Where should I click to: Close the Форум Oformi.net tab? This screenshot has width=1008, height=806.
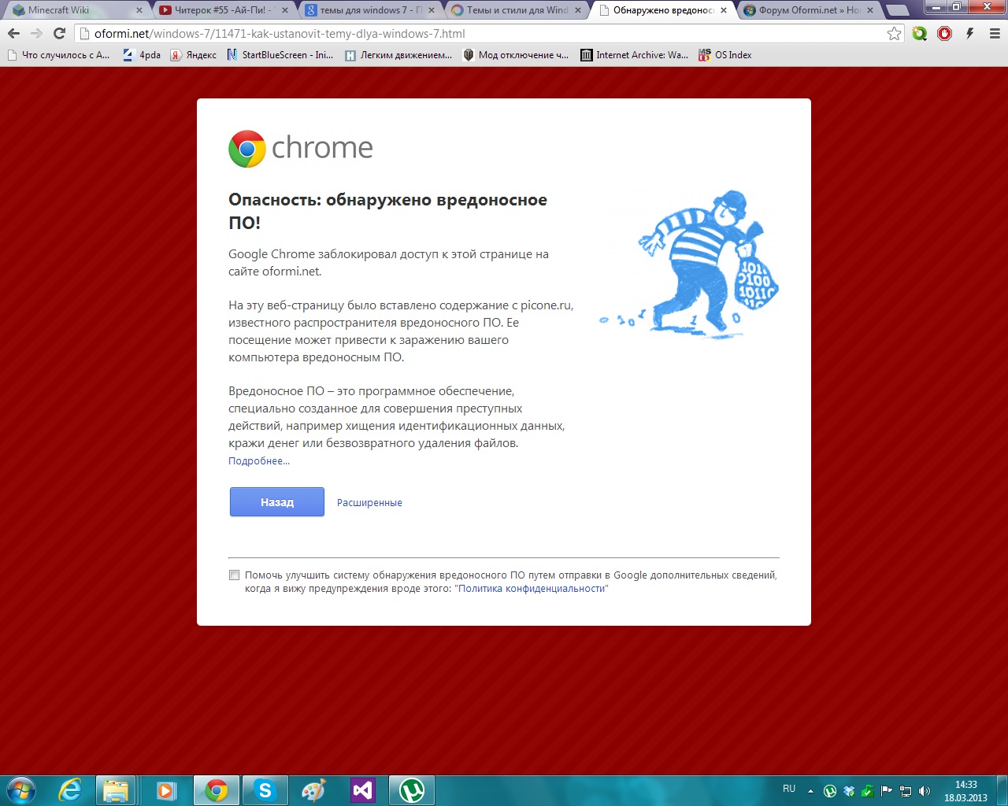pyautogui.click(x=870, y=10)
